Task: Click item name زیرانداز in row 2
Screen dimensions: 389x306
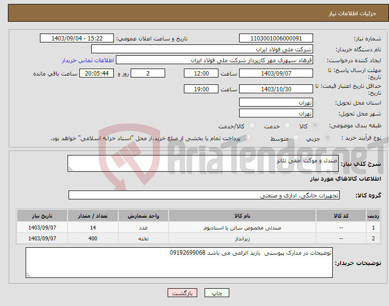Action: [x=243, y=239]
